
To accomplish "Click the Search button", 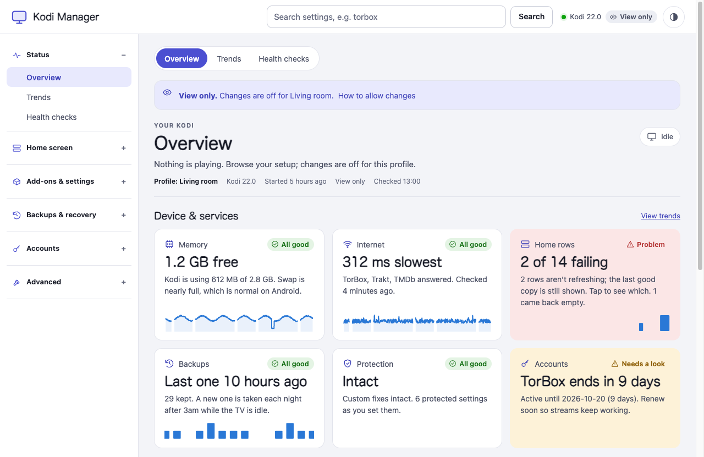I will coord(531,17).
